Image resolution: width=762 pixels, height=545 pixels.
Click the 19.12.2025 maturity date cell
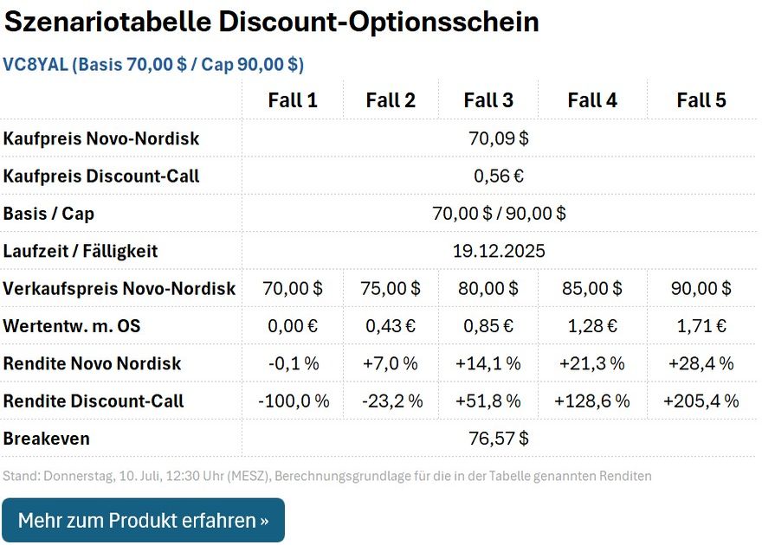[x=499, y=252]
